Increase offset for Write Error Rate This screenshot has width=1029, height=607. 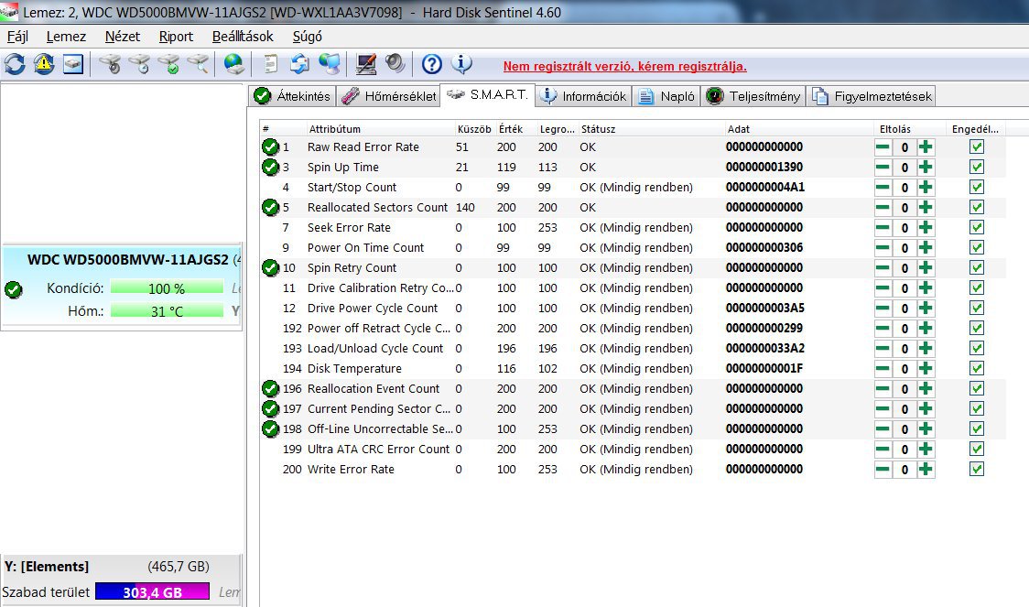pos(926,469)
